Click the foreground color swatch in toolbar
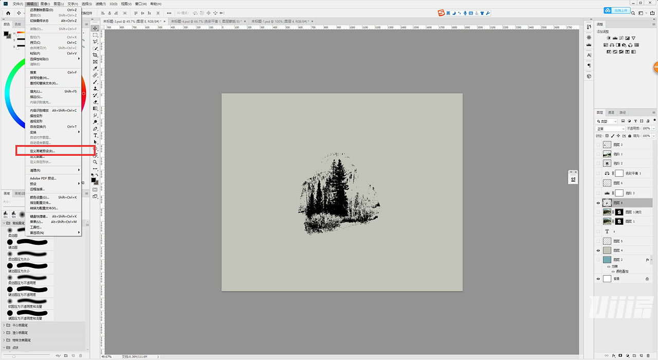This screenshot has height=360, width=658. (94, 180)
